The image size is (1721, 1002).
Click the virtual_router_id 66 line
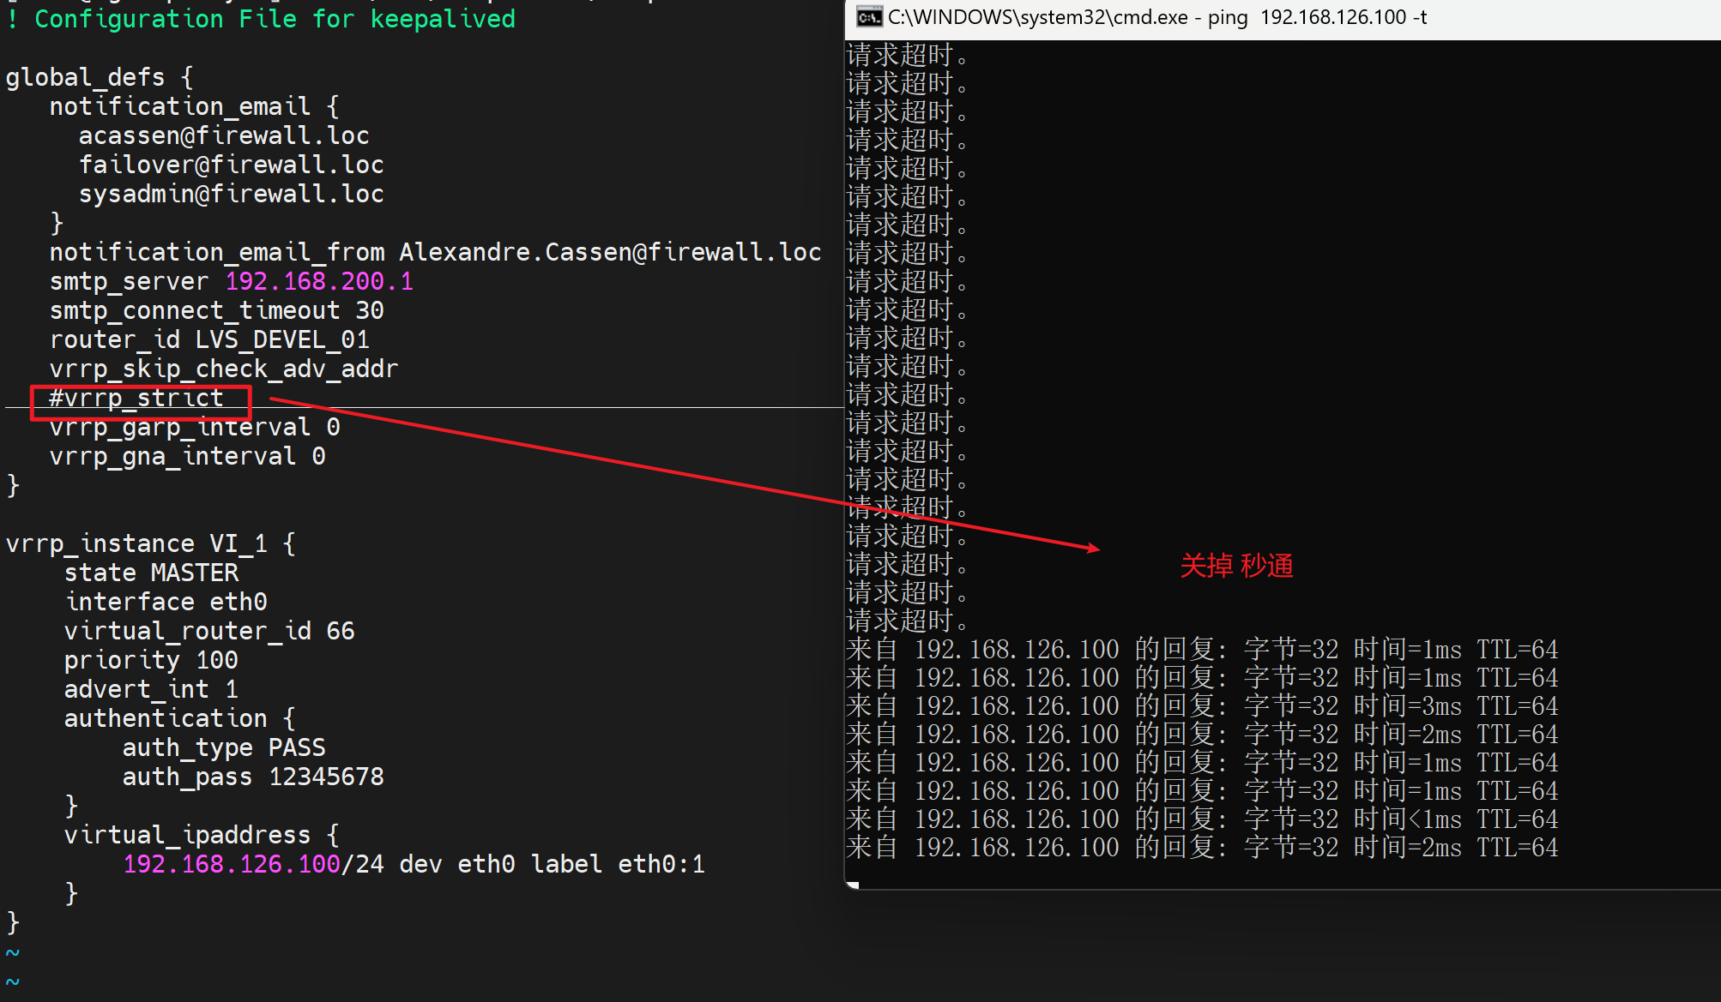click(x=208, y=631)
